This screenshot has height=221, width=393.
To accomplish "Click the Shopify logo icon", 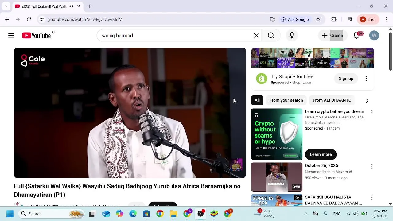I will pyautogui.click(x=262, y=79).
